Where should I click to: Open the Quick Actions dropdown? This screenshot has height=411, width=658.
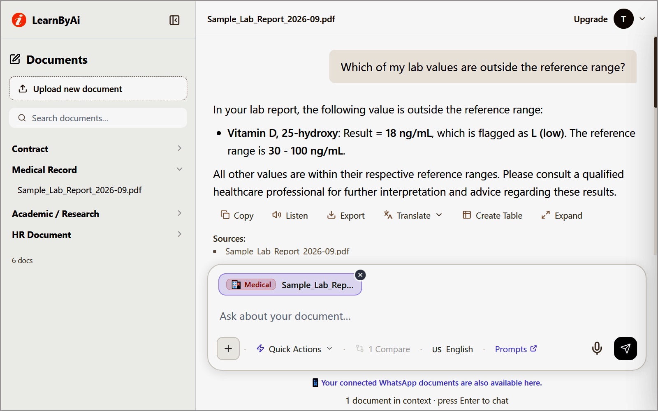tap(294, 349)
